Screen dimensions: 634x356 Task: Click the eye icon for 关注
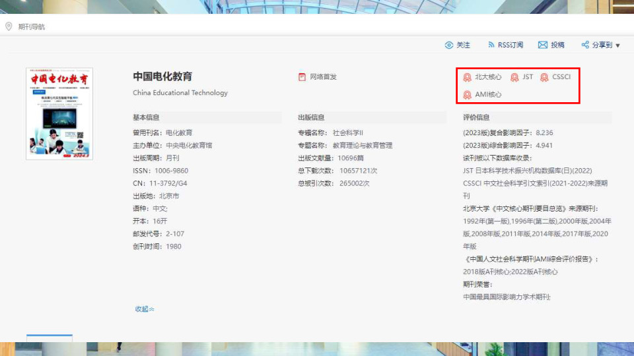point(449,45)
